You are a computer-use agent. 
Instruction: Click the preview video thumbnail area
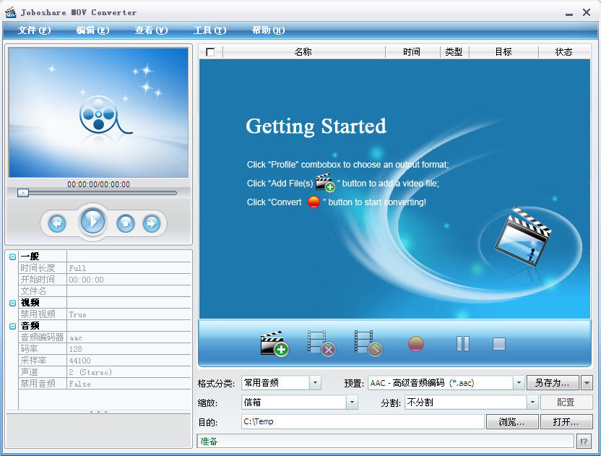[x=98, y=112]
